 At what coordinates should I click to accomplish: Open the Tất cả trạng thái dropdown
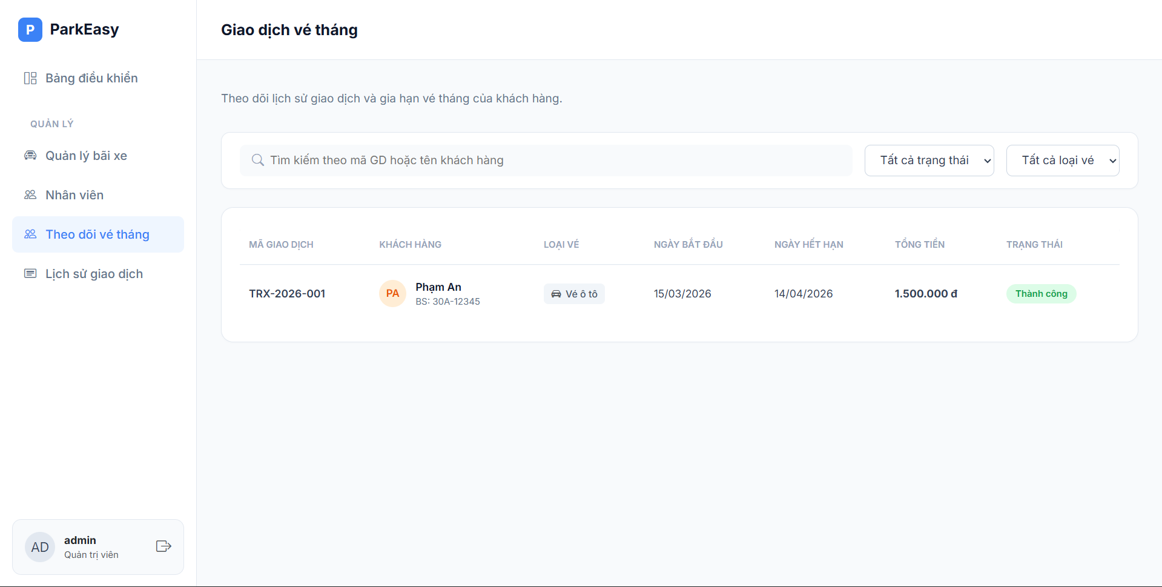point(929,161)
